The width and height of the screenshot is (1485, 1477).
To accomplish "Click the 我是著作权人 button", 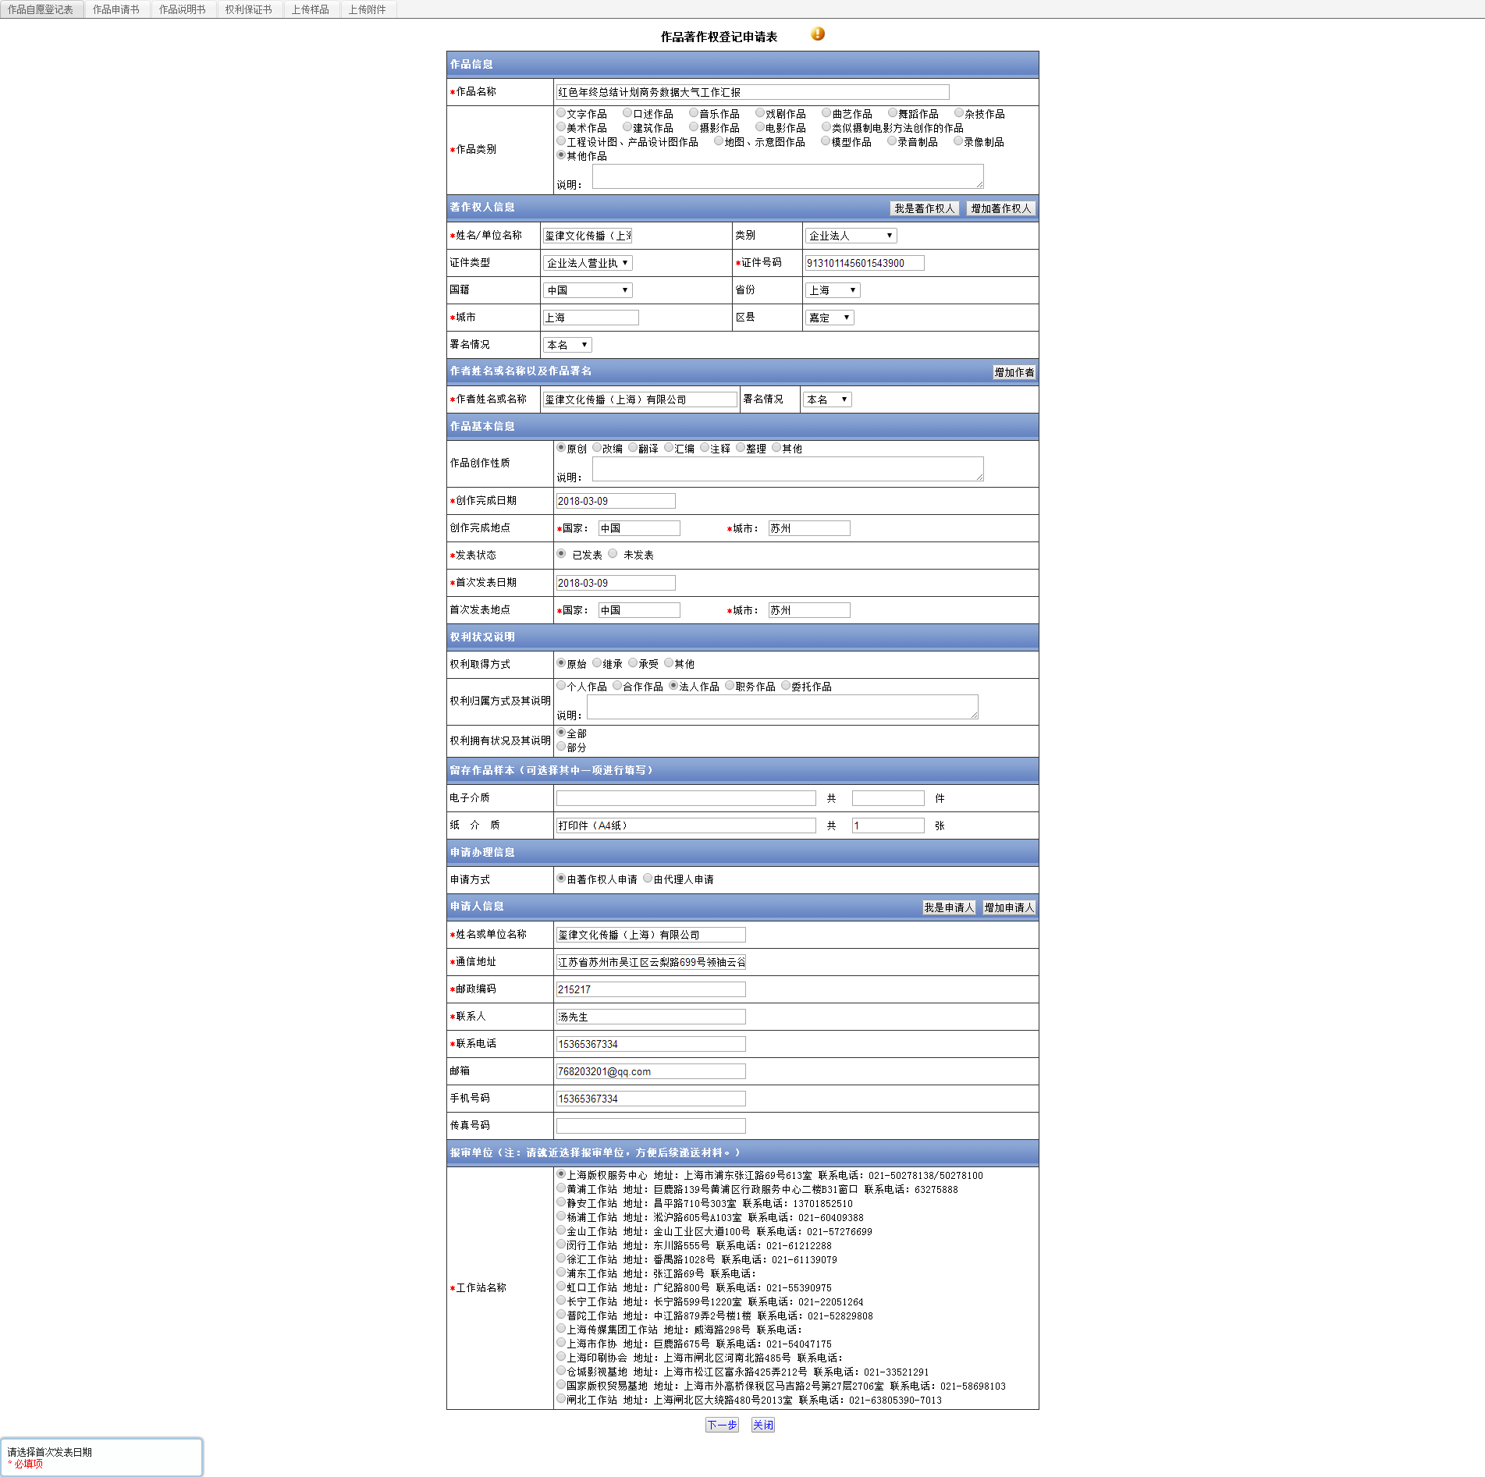I will tap(924, 208).
